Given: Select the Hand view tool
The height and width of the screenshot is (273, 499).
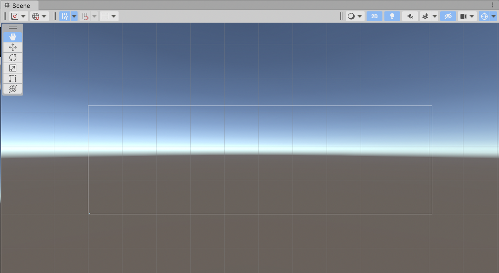Looking at the screenshot, I should 13,37.
